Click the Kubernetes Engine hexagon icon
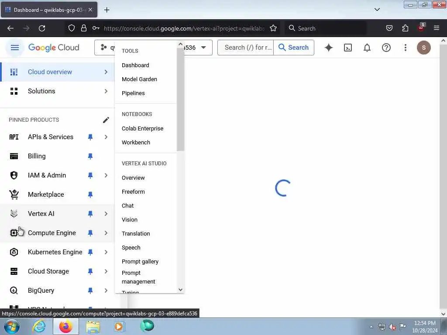This screenshot has width=447, height=335. click(x=14, y=252)
